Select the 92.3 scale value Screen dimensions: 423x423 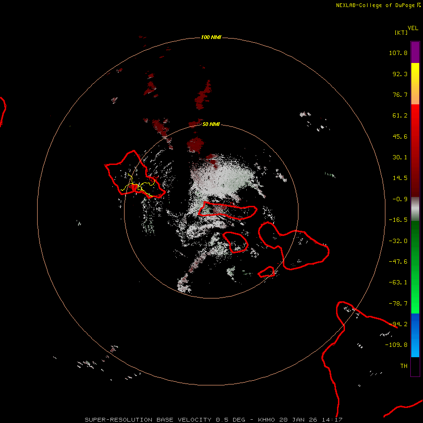pos(400,74)
